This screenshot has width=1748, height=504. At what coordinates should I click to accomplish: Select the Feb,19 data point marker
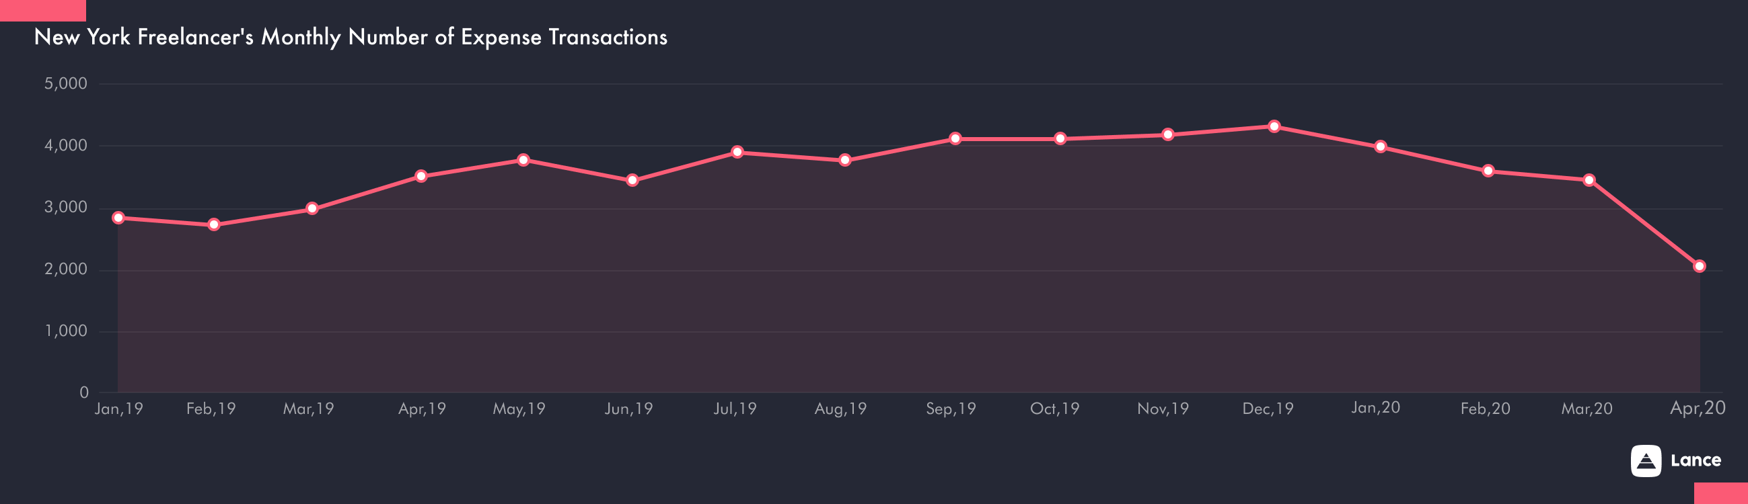[x=214, y=224]
